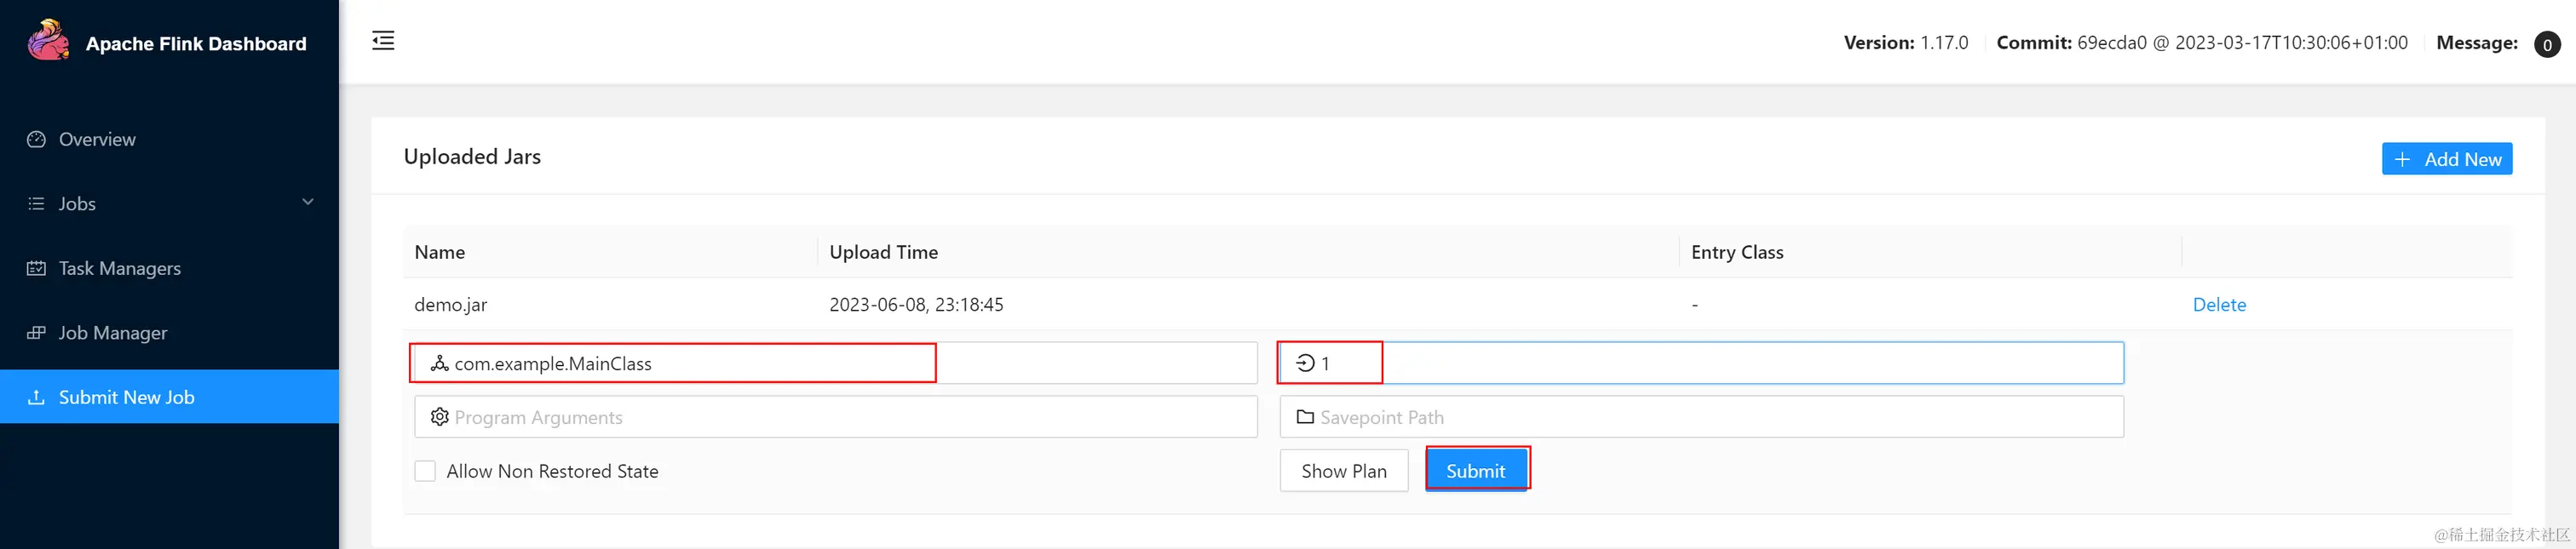Click the Submit New Job upload icon
Screen dimensions: 2576x549
click(x=37, y=397)
